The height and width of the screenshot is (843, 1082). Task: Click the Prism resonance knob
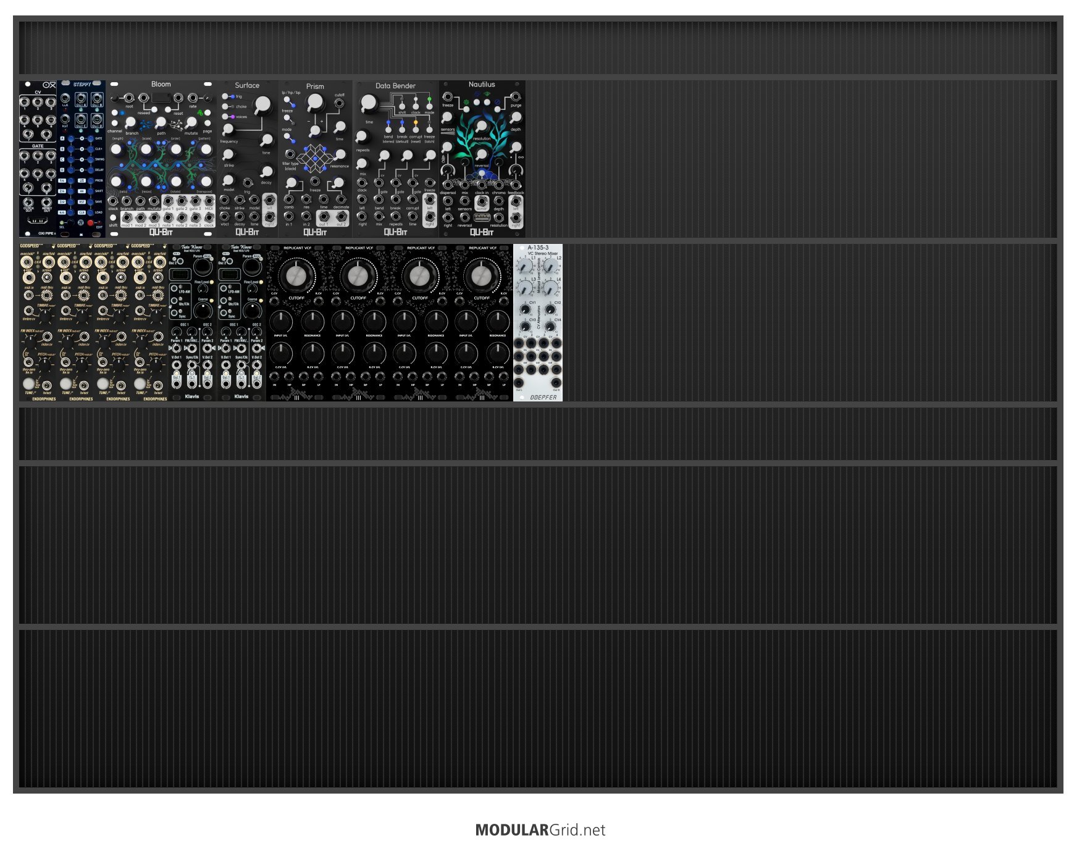tap(340, 154)
